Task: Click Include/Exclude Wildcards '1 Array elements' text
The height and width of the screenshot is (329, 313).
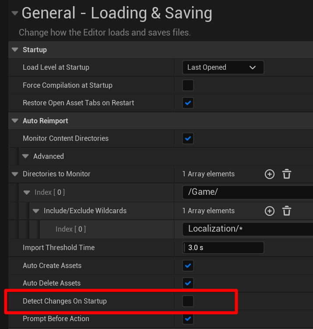Action: [208, 211]
